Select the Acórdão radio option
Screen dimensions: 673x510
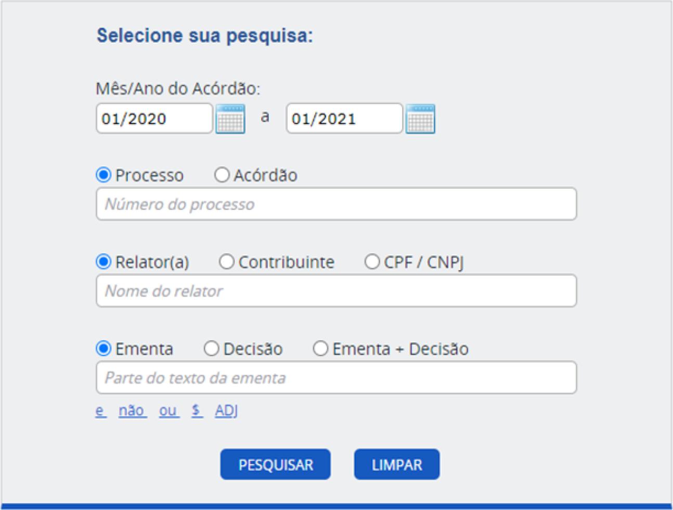click(222, 175)
